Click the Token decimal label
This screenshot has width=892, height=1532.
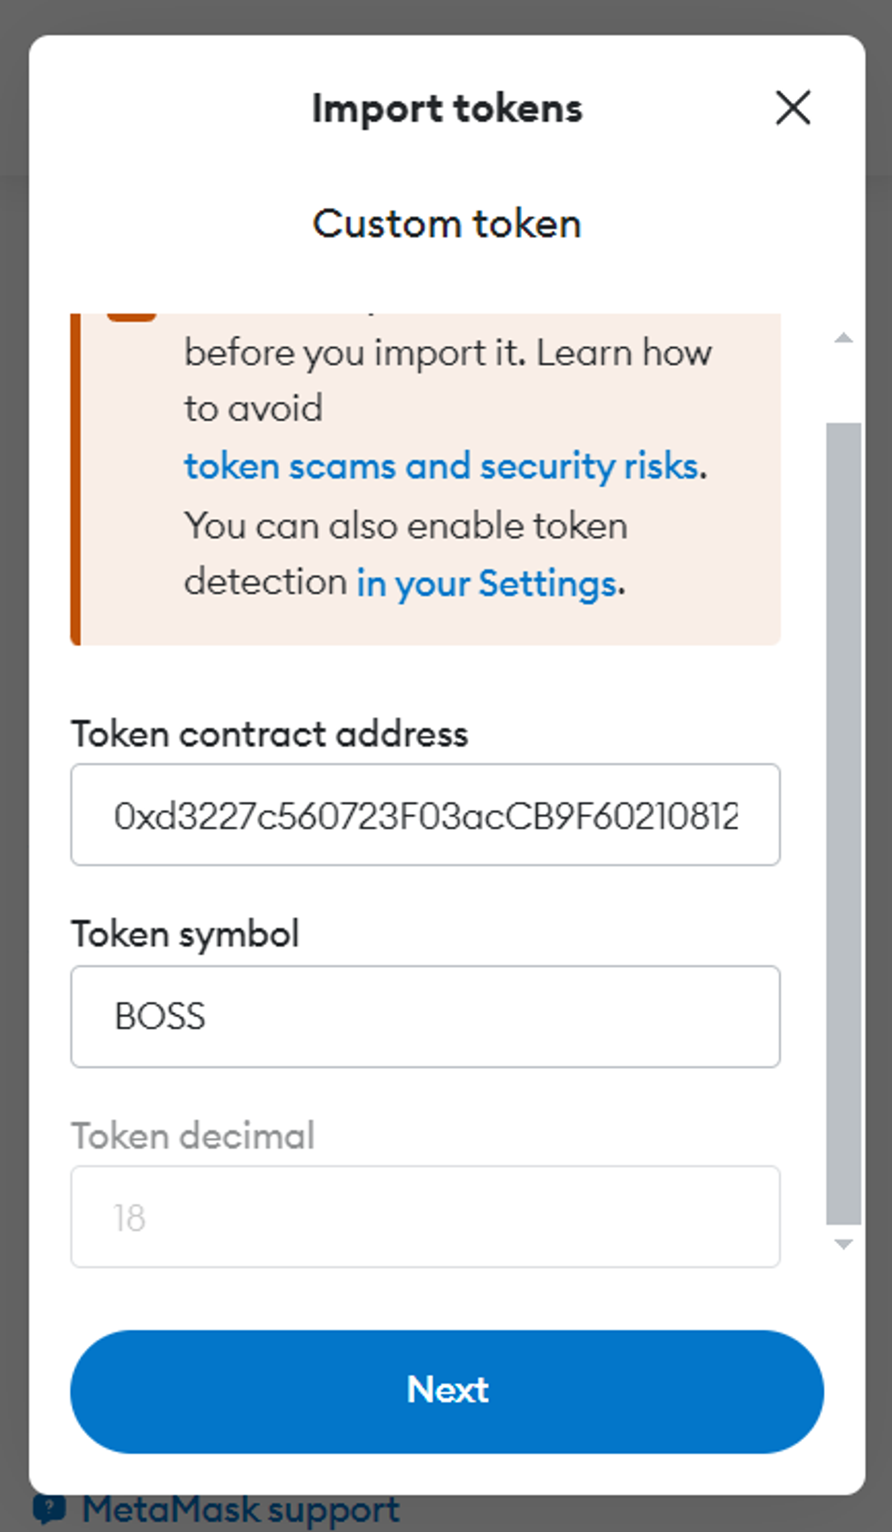(193, 1135)
